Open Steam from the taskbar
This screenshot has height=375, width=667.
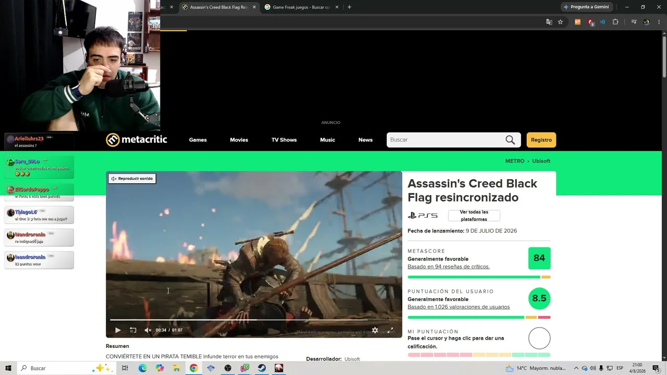point(262,368)
